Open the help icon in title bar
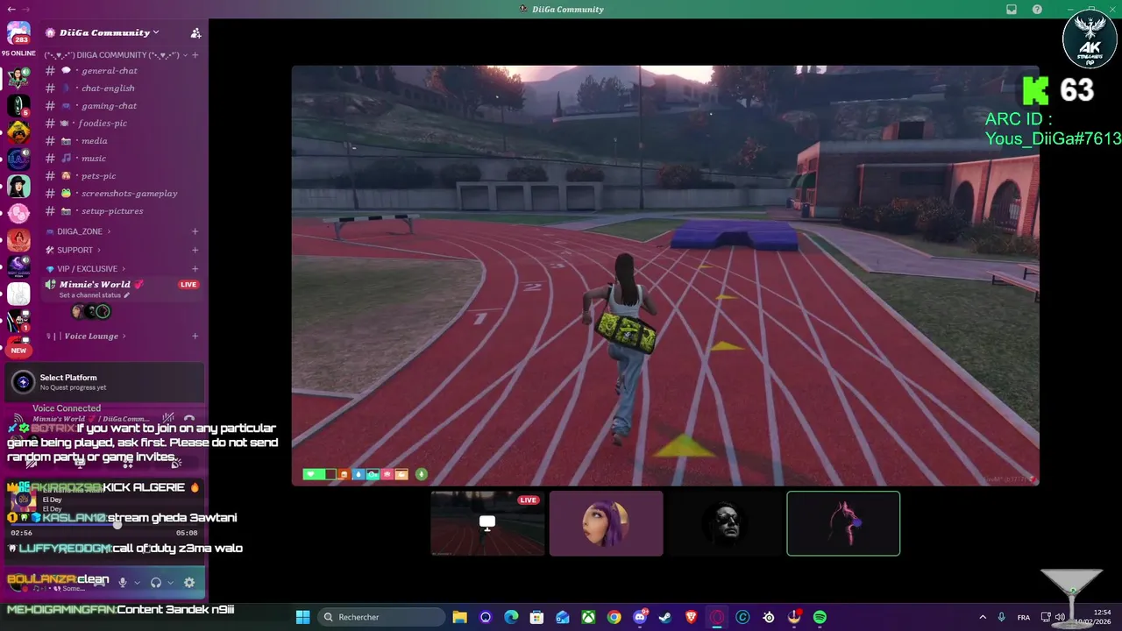 pos(1037,10)
